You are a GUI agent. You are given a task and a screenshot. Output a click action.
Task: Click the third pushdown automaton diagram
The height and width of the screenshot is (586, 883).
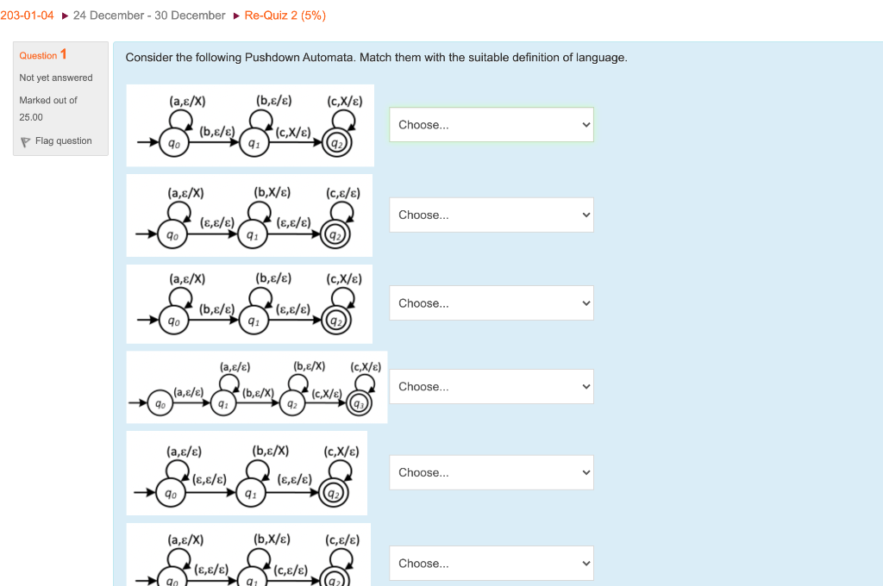pos(249,303)
